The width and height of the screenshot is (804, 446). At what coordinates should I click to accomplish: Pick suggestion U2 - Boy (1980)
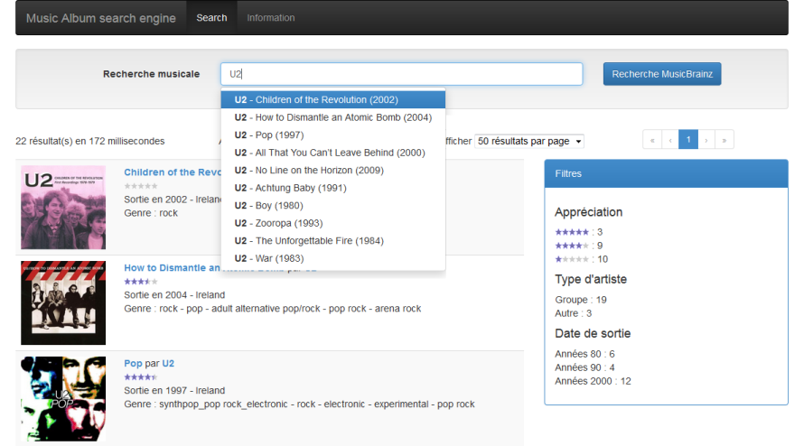pos(333,206)
